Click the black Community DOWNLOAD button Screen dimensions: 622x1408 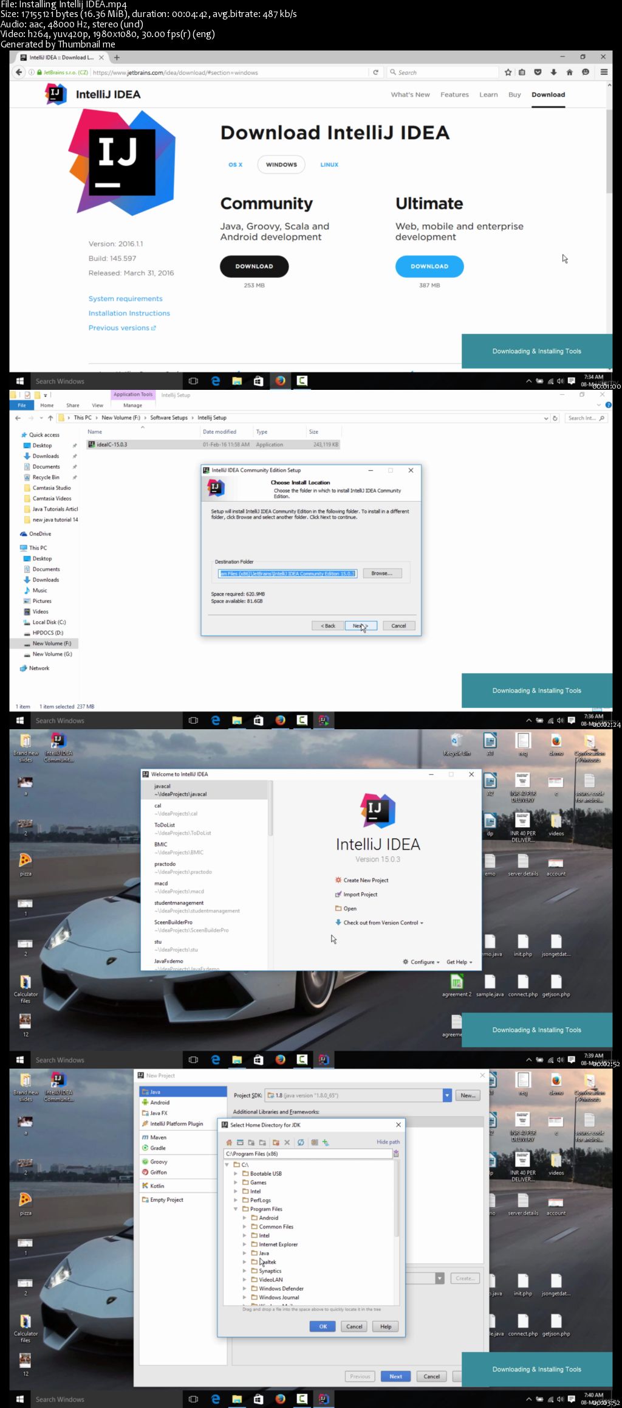click(x=254, y=266)
